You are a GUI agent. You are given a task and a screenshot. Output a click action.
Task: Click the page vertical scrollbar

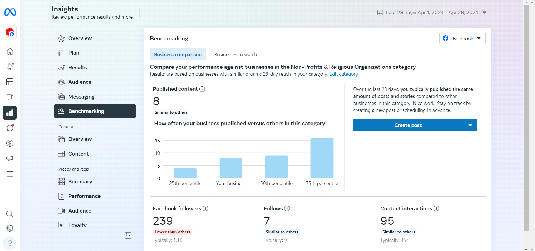point(526,117)
